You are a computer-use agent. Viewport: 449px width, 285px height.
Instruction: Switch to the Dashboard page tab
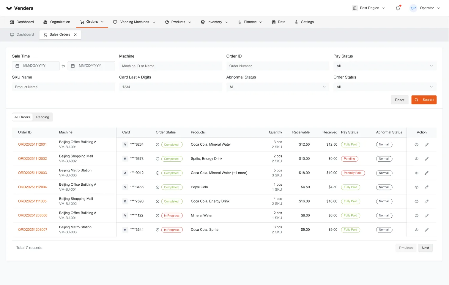(x=22, y=35)
